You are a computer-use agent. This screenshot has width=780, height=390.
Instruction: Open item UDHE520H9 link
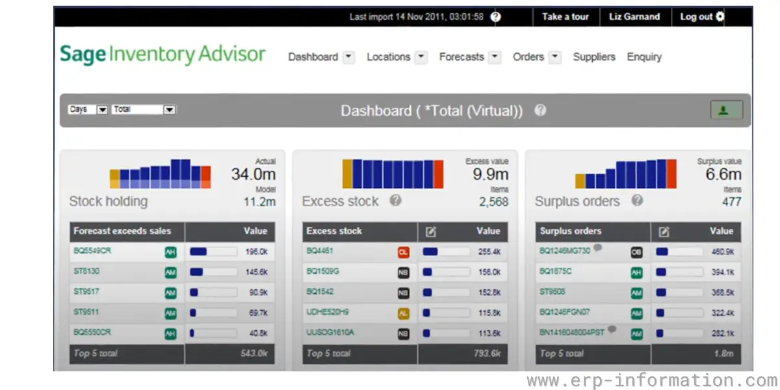pyautogui.click(x=328, y=312)
